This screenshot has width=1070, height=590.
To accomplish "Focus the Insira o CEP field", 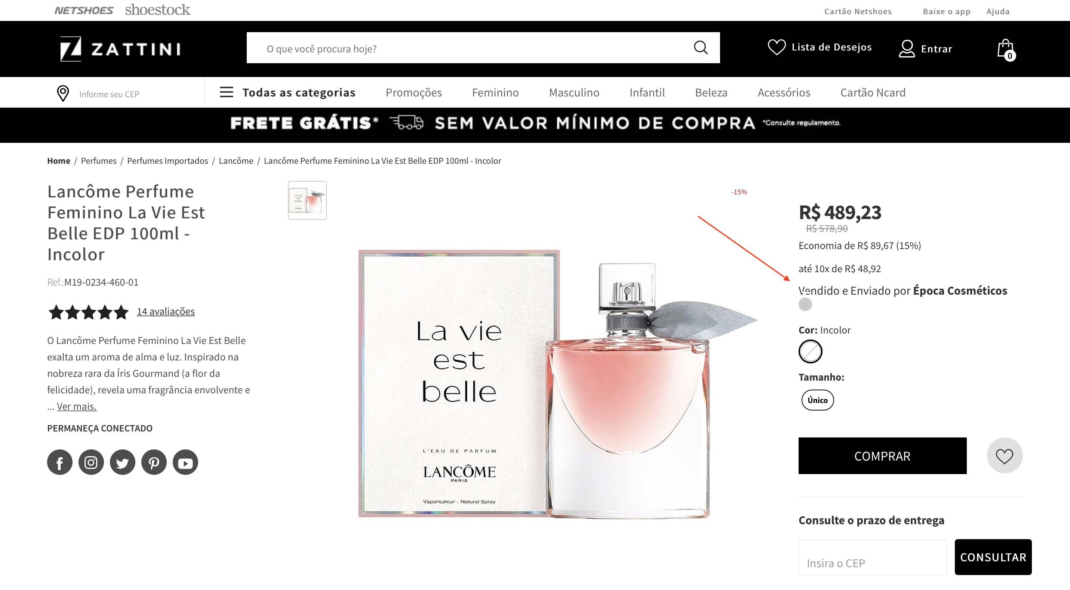I will coord(872,557).
